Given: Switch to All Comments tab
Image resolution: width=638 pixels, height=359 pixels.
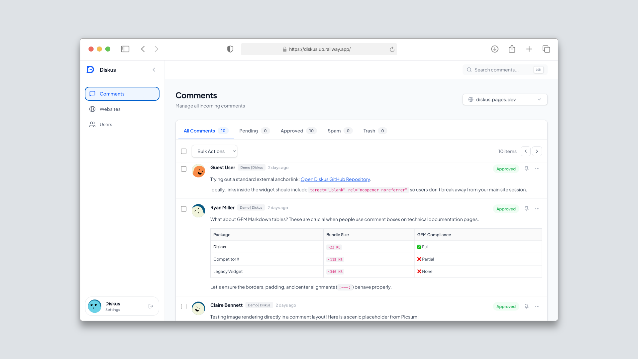Looking at the screenshot, I should click(206, 131).
